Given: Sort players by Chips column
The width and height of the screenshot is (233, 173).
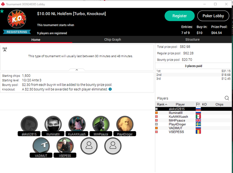Looking at the screenshot, I should click(x=219, y=104).
